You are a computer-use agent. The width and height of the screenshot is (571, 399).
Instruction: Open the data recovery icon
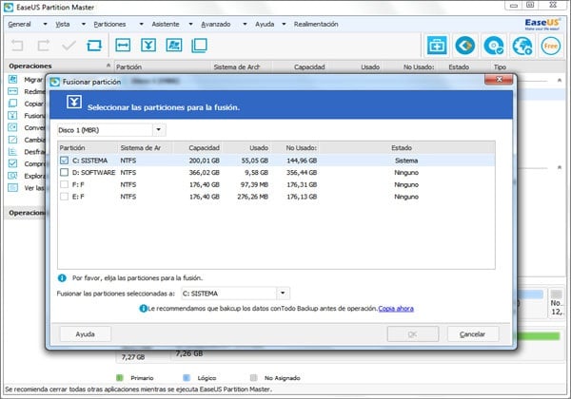[465, 46]
